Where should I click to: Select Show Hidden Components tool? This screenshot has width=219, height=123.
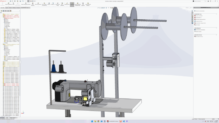click(x=44, y=4)
